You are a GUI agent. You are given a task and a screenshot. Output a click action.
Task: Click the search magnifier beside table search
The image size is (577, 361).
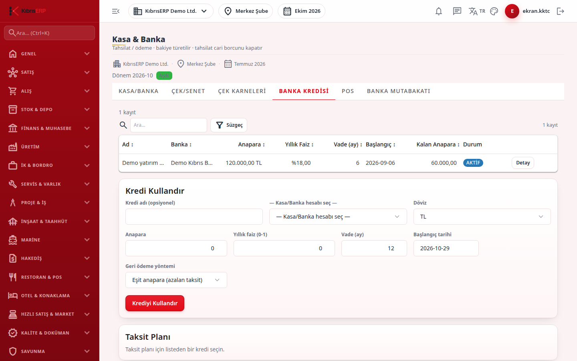click(123, 125)
